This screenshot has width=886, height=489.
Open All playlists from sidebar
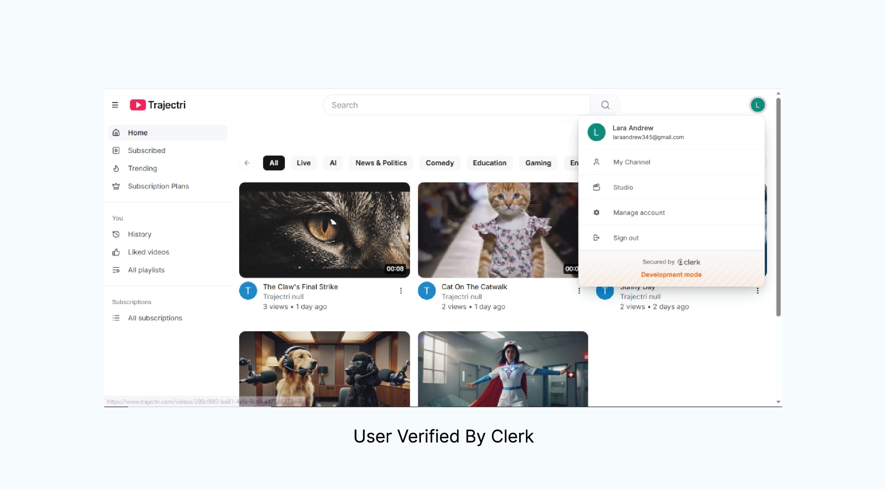pyautogui.click(x=146, y=270)
